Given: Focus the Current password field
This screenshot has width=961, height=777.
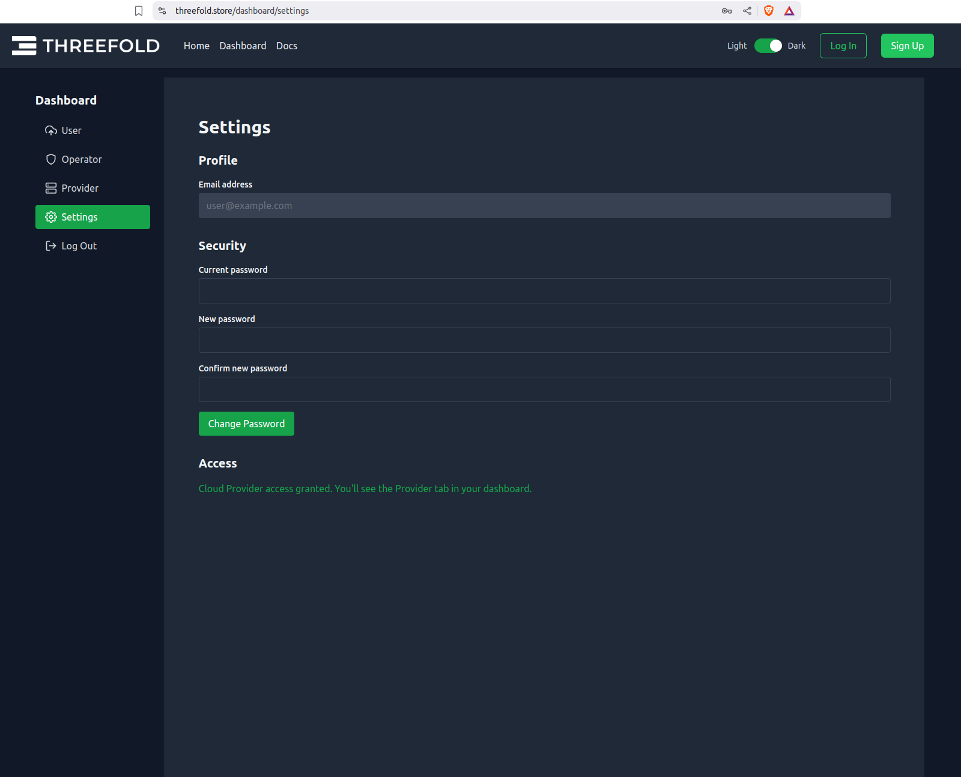Looking at the screenshot, I should coord(544,291).
